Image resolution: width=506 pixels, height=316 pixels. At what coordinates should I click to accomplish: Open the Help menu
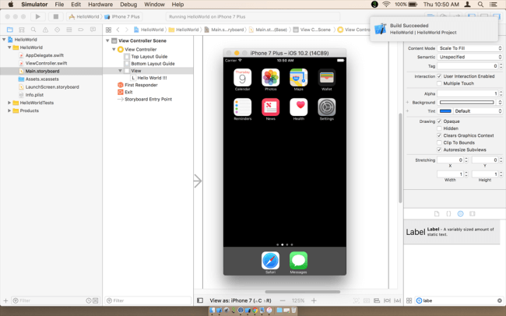(x=177, y=4)
